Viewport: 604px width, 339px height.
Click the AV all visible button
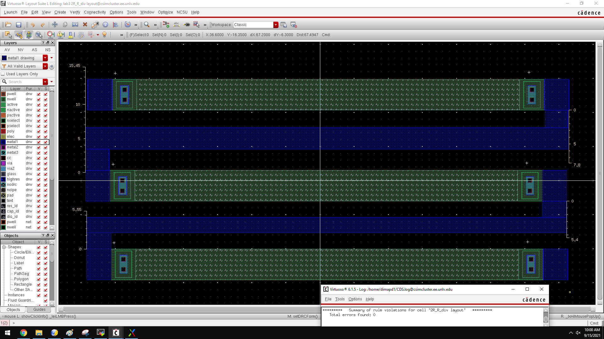pos(7,50)
